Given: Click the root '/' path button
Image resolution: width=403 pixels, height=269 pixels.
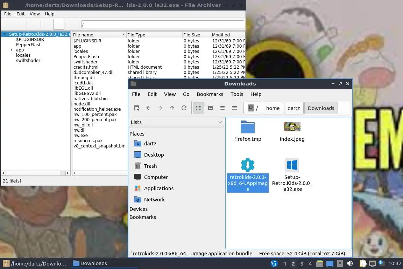Looking at the screenshot, I should [x=253, y=108].
